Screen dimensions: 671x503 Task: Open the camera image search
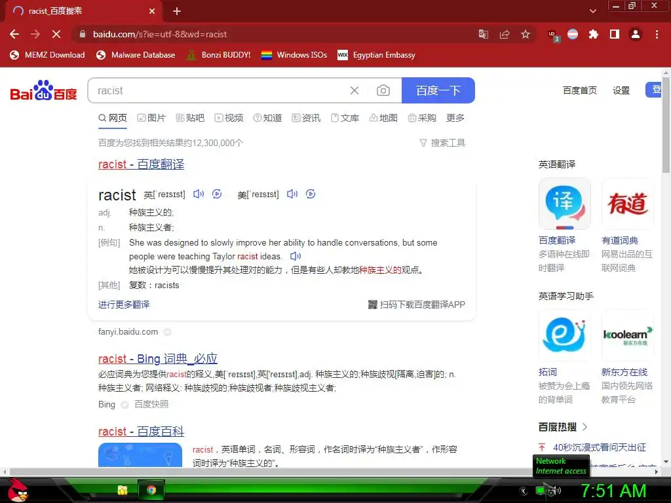click(x=383, y=90)
